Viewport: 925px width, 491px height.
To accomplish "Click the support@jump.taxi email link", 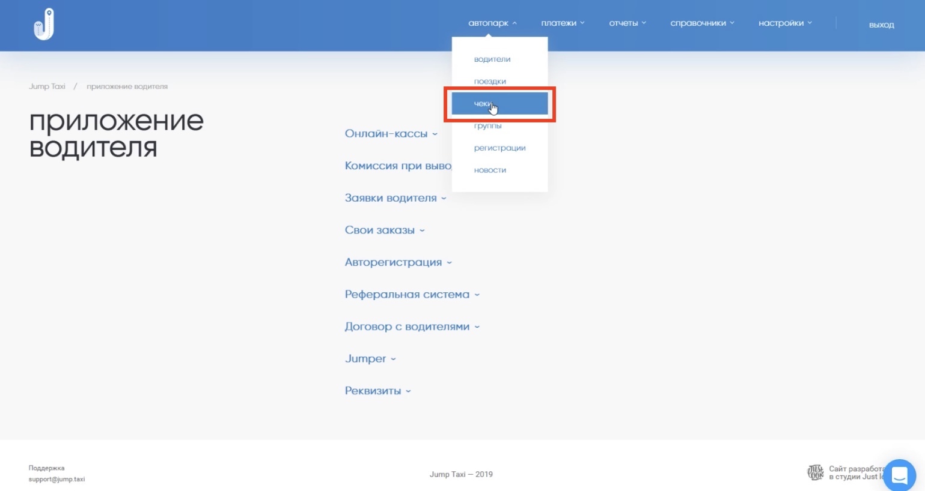I will tap(56, 480).
